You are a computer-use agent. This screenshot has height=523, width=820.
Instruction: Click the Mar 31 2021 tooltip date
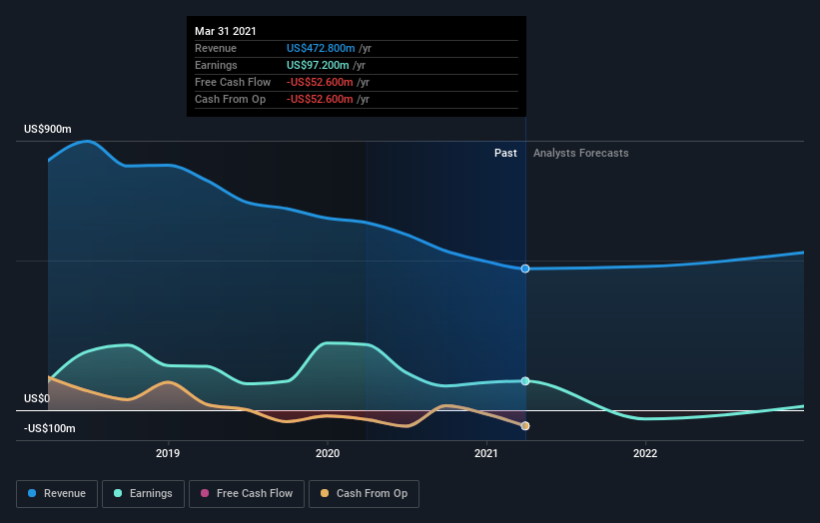(226, 31)
